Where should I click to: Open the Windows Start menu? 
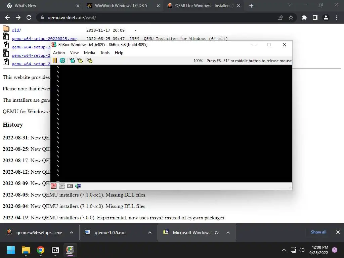11,250
